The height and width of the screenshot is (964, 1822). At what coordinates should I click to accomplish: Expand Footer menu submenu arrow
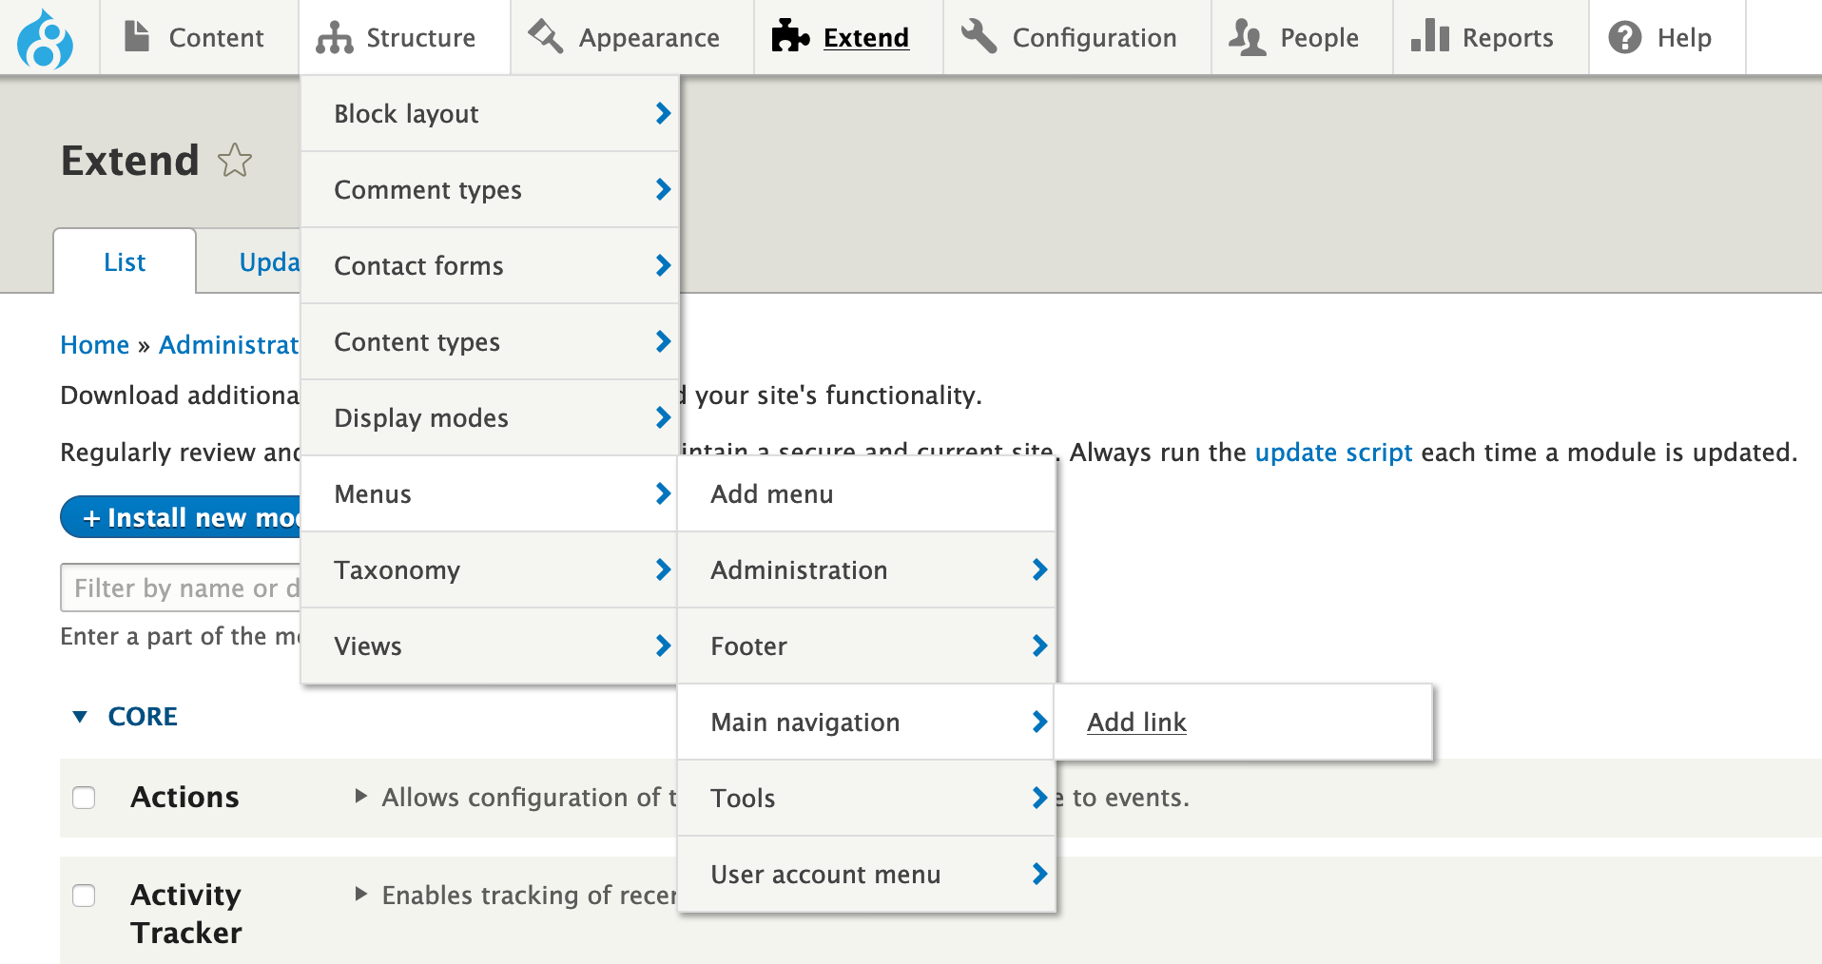pyautogui.click(x=1040, y=646)
